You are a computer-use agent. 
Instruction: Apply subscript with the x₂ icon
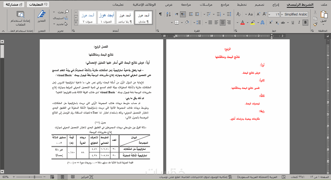(x=277, y=22)
